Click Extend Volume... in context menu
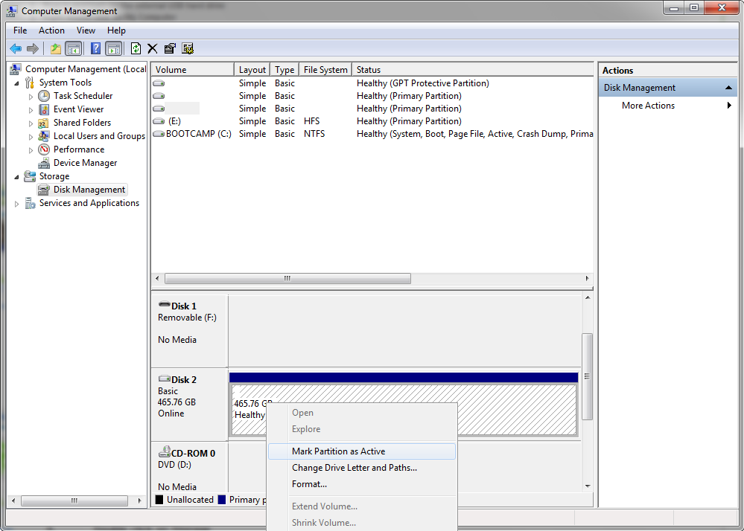The image size is (744, 531). 361,506
